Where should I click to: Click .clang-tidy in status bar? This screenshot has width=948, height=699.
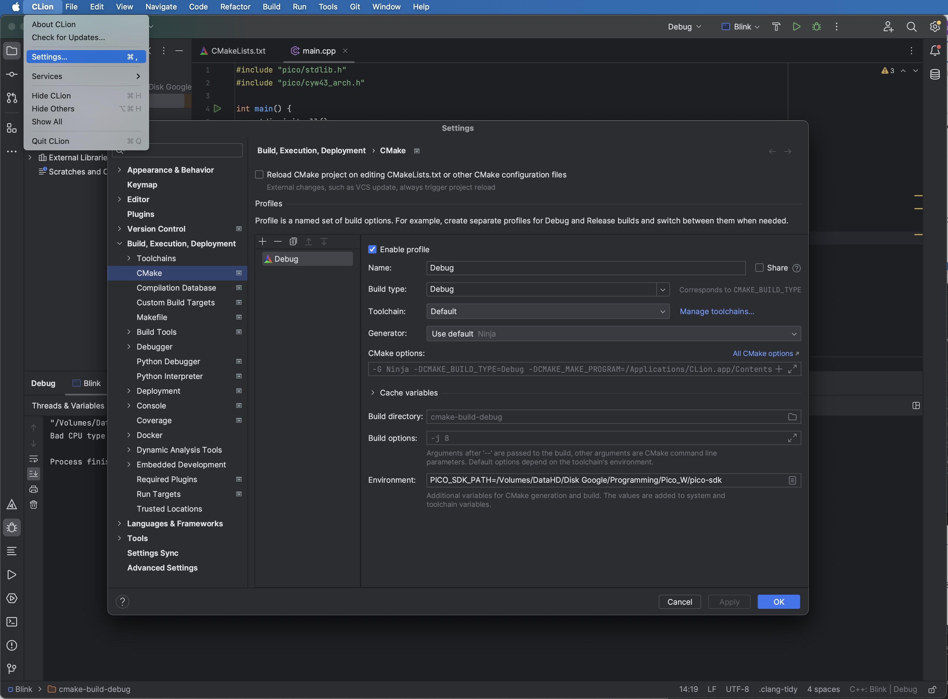click(x=777, y=689)
